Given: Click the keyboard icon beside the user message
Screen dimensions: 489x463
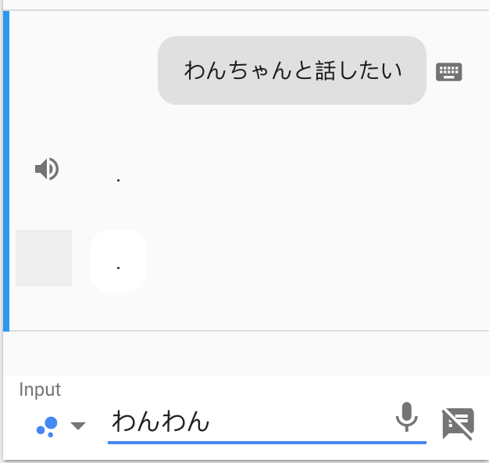Looking at the screenshot, I should tap(448, 72).
